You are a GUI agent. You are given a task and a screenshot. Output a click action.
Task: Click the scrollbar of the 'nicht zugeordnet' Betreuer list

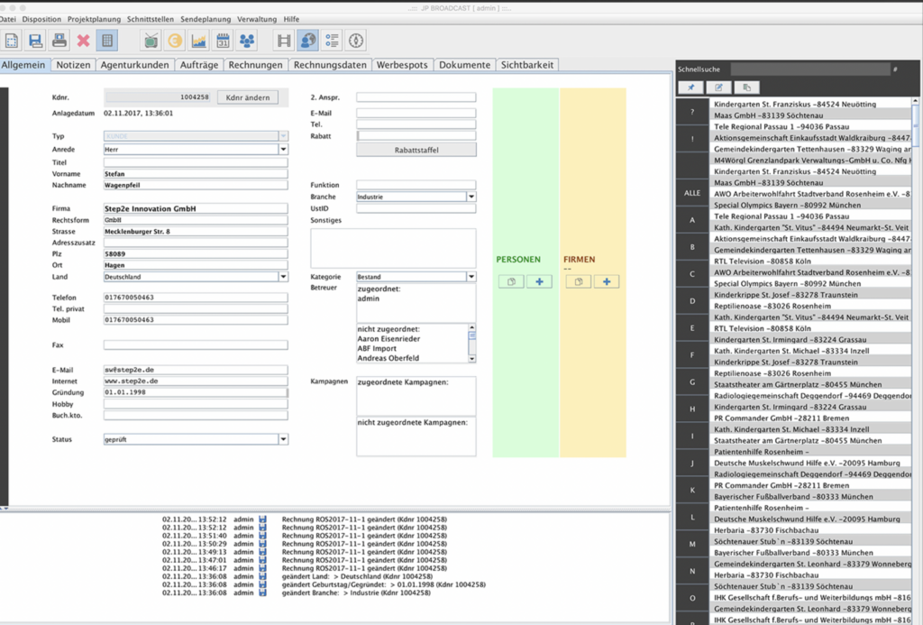471,343
